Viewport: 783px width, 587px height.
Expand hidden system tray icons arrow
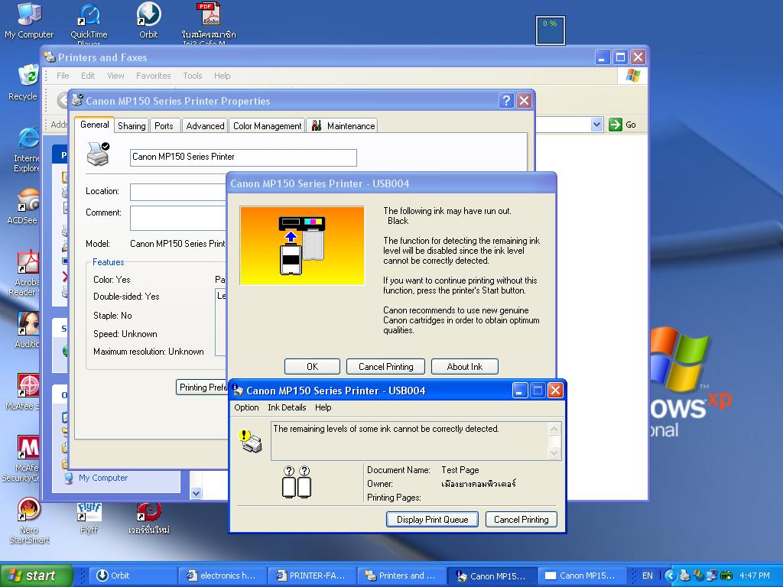[x=670, y=576]
